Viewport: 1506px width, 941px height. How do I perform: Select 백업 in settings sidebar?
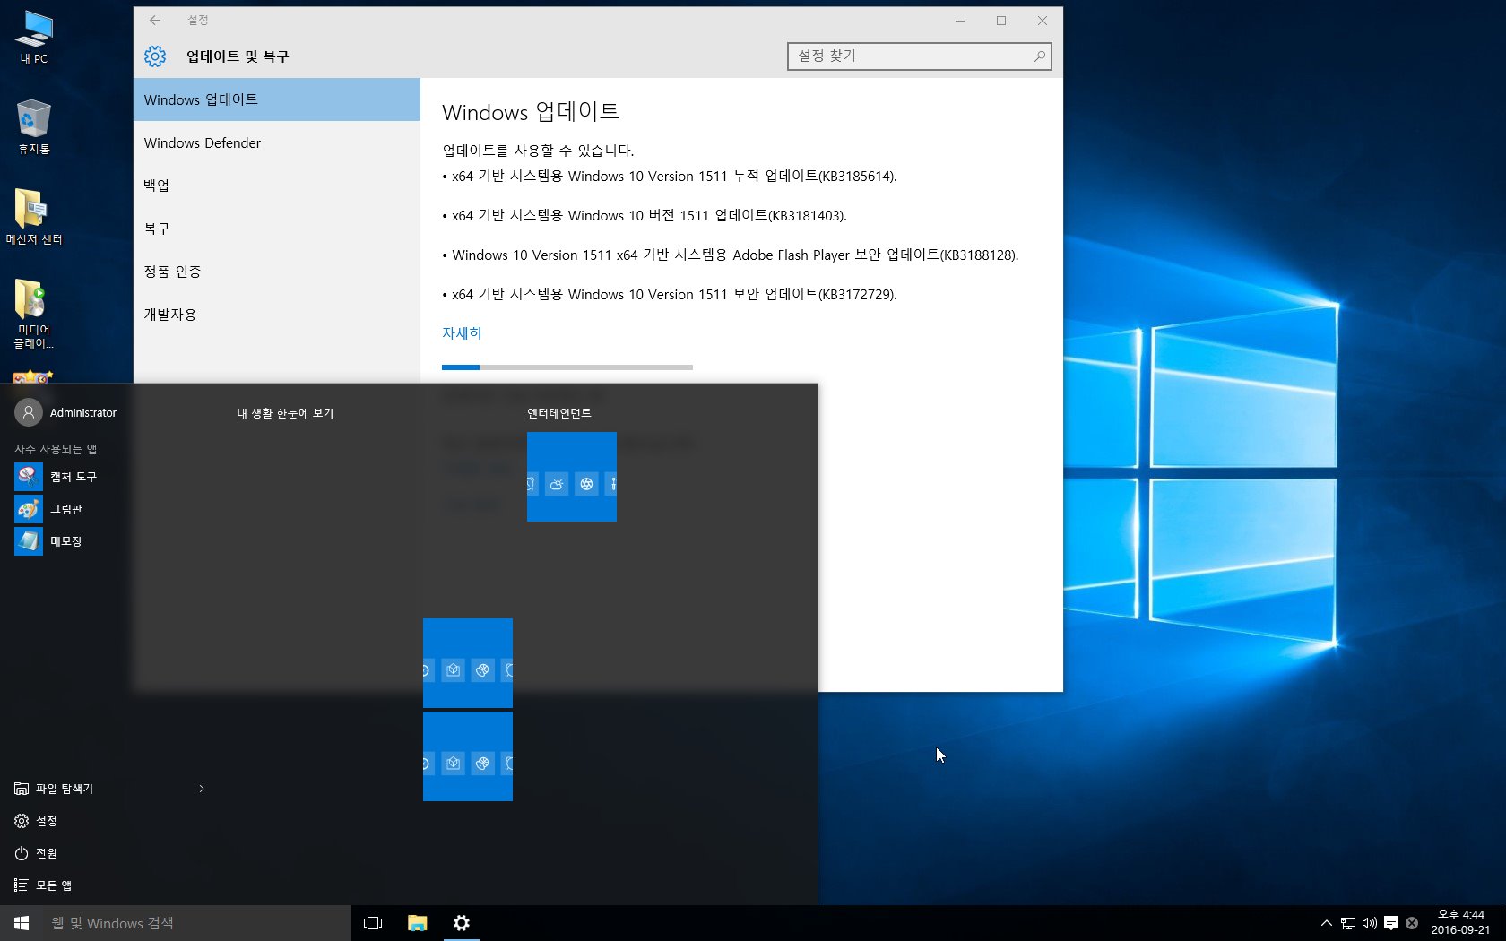click(x=277, y=186)
